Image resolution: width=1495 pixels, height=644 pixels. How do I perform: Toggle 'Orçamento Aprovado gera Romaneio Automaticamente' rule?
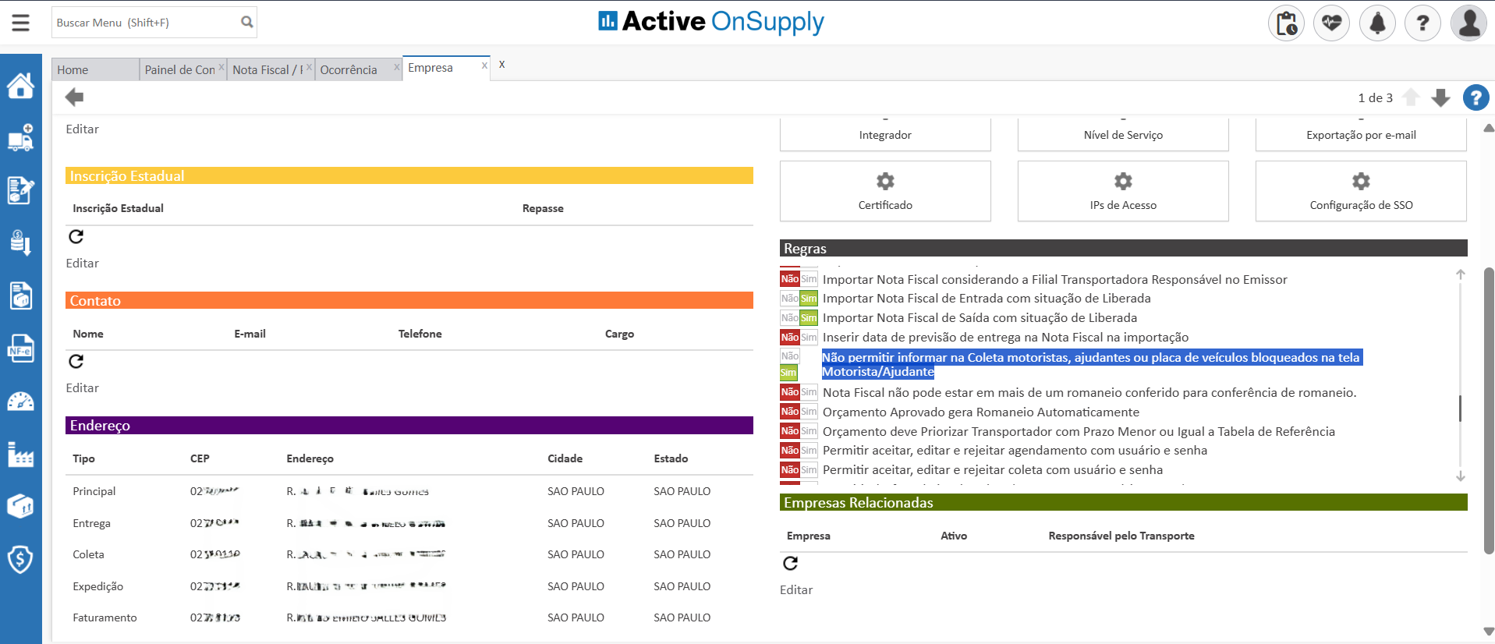[799, 412]
